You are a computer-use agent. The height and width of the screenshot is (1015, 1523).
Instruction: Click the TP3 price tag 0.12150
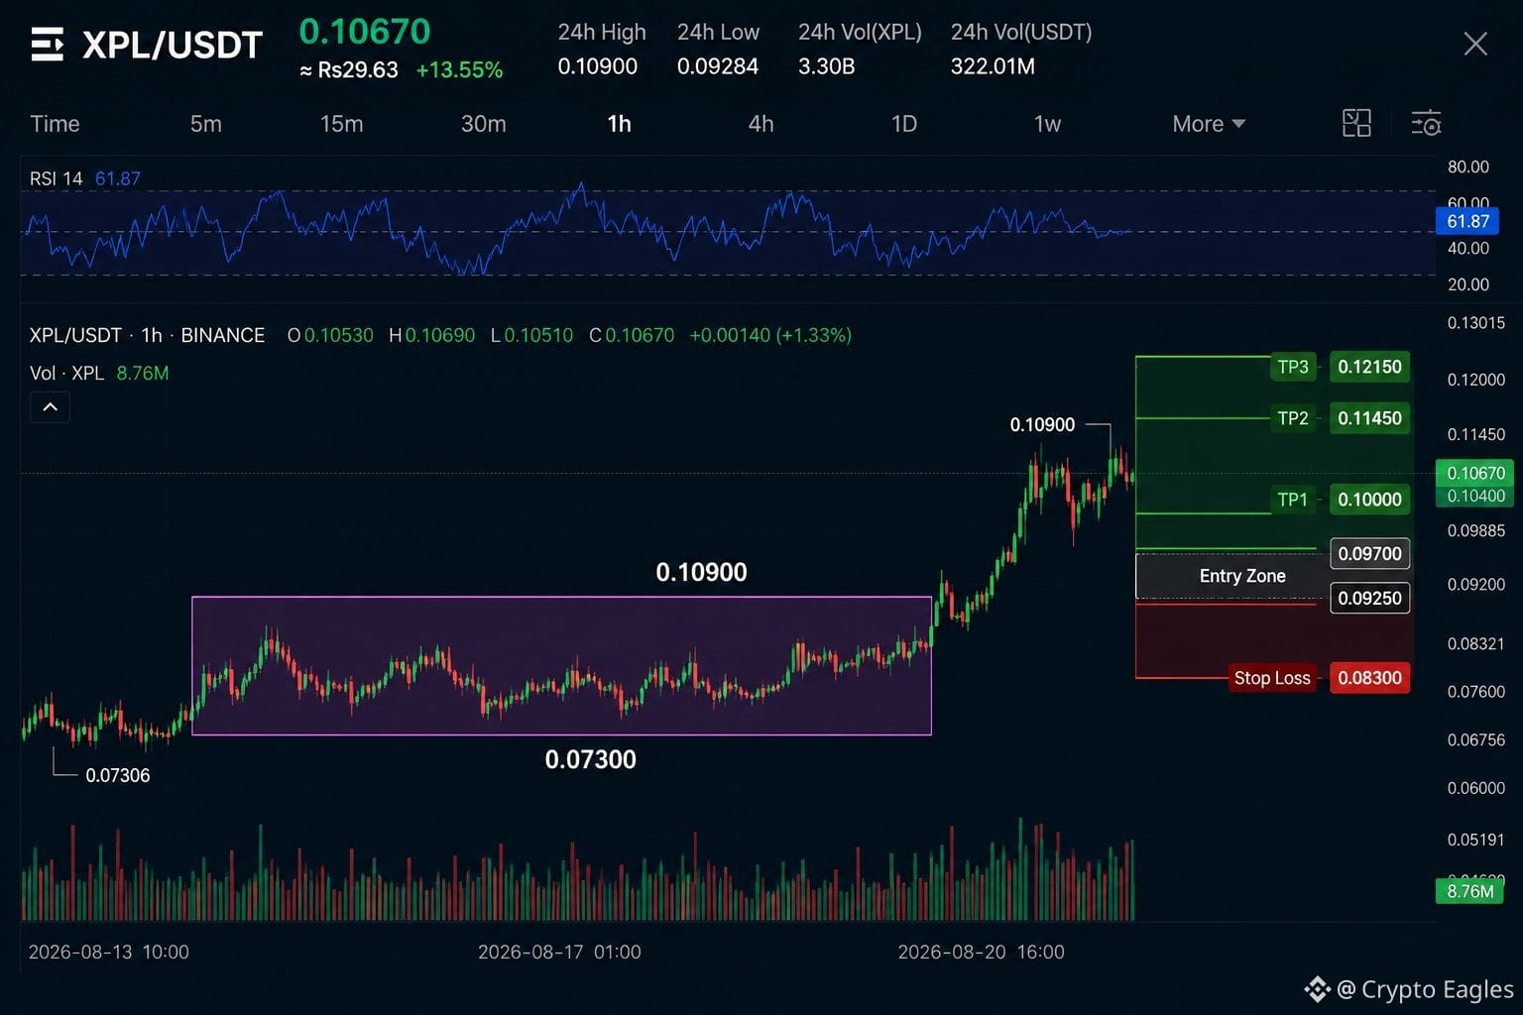click(x=1369, y=367)
